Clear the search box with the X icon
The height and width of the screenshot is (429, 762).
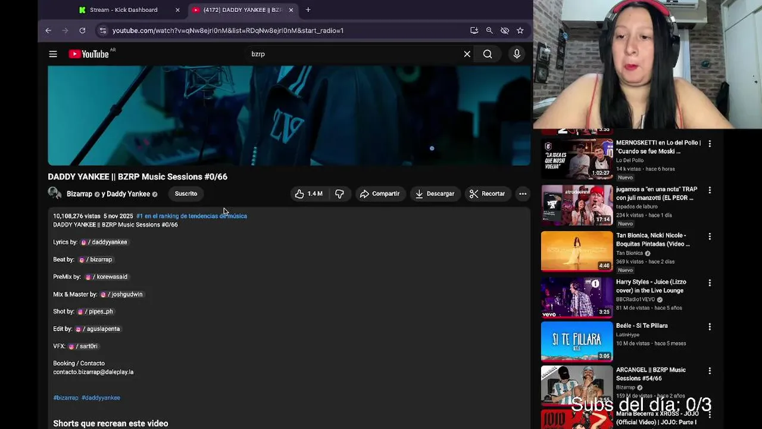tap(467, 54)
